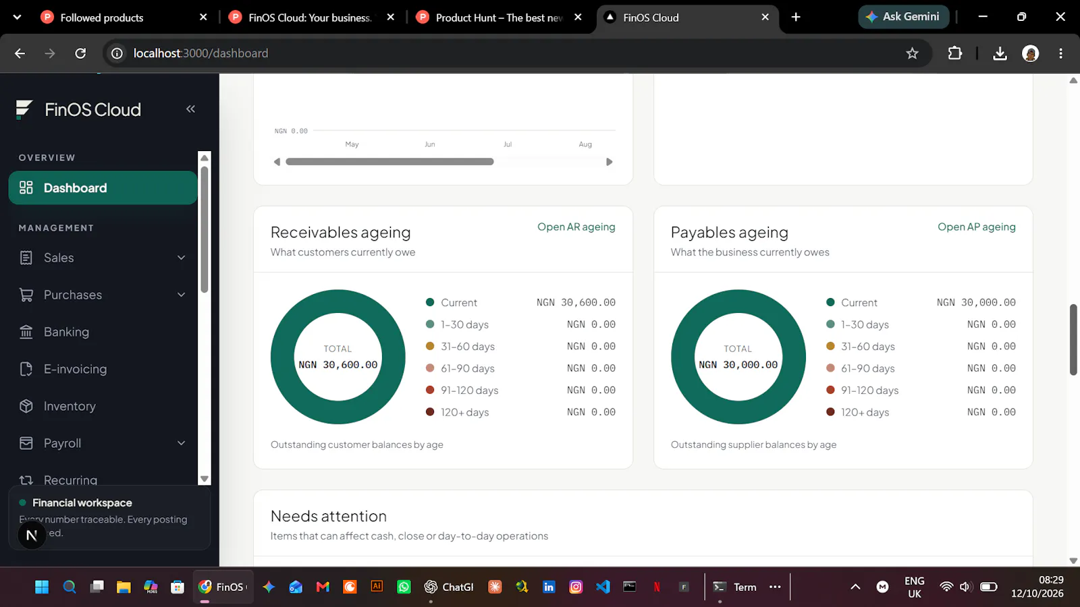Open the tab search dropdown
This screenshot has width=1080, height=607.
click(x=17, y=18)
